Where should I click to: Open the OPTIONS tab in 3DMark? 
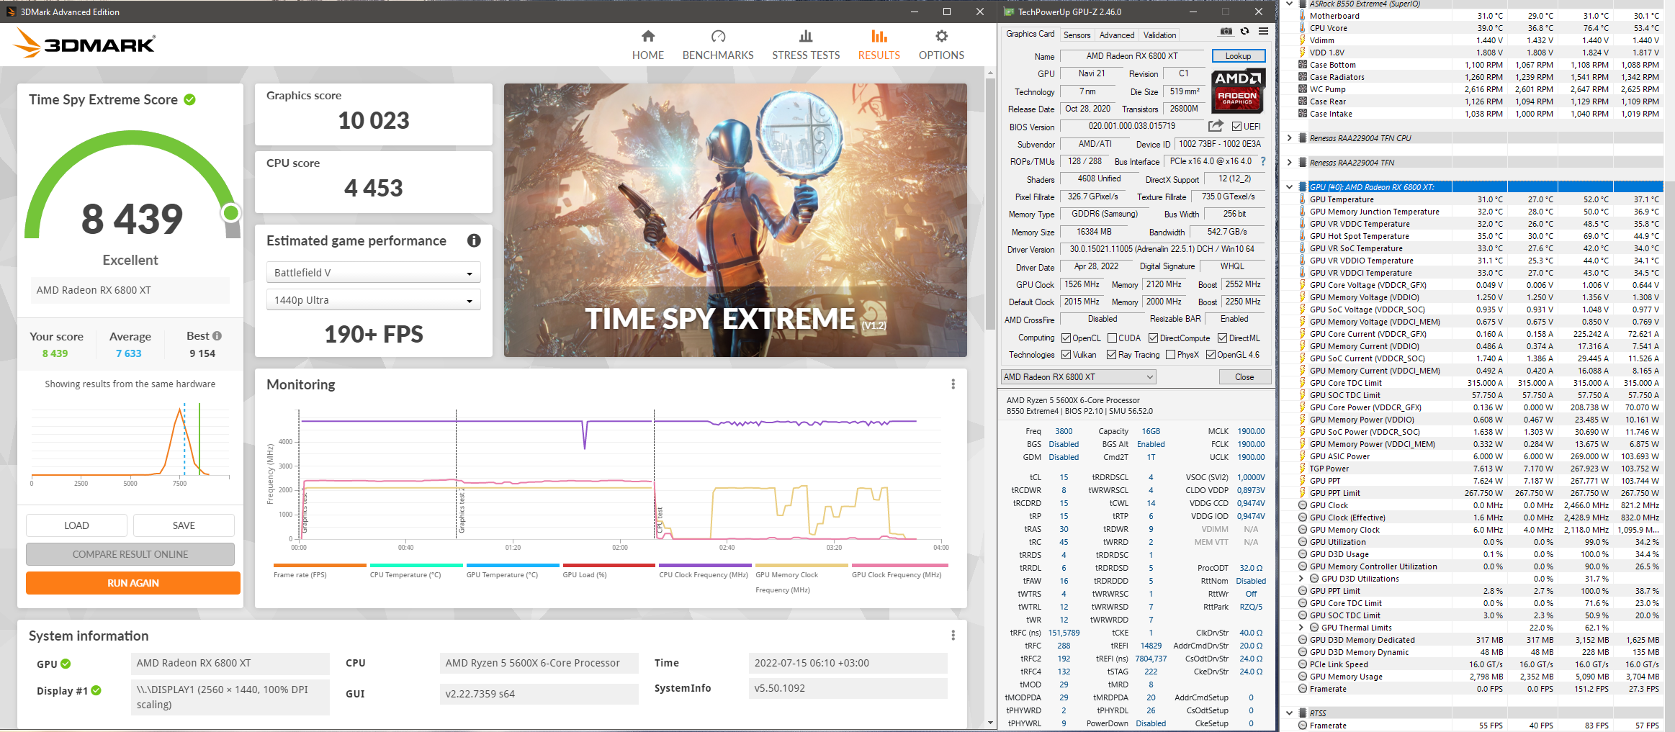tap(941, 45)
